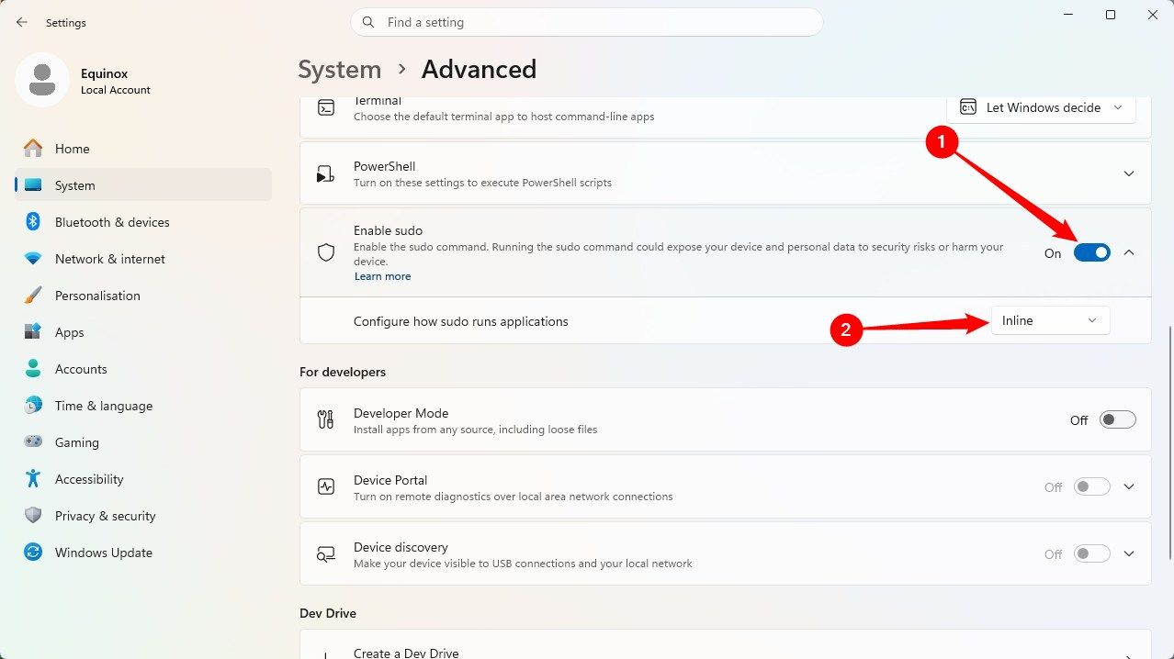Click the Privacy & security shield icon
This screenshot has width=1174, height=659.
click(33, 516)
